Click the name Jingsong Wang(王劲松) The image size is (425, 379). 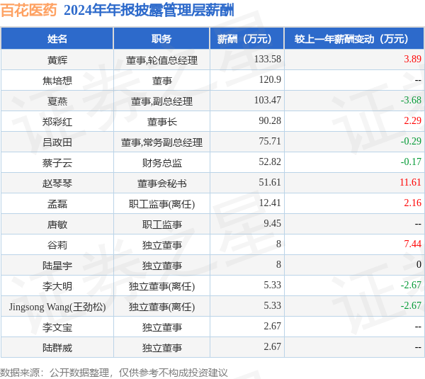[57, 307]
